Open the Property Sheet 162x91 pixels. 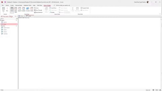pyautogui.click(x=85, y=8)
